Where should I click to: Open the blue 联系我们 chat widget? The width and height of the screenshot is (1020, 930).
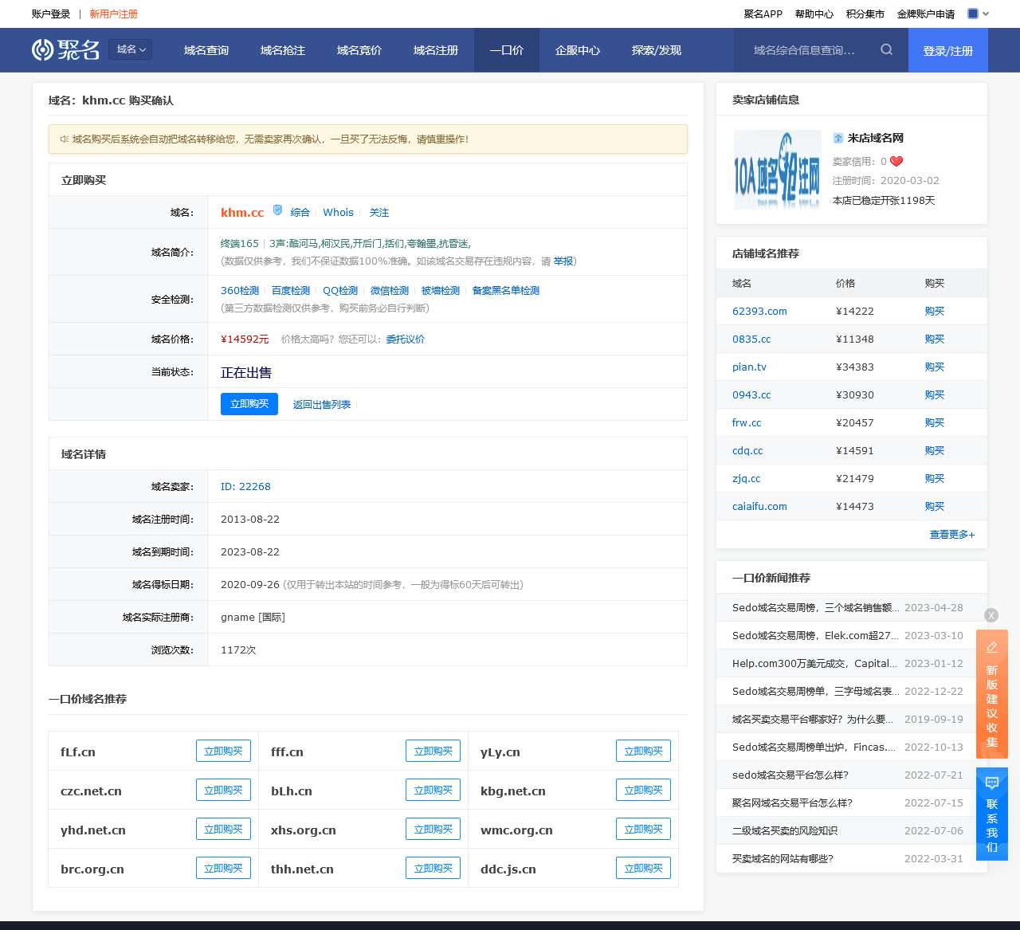pos(991,814)
